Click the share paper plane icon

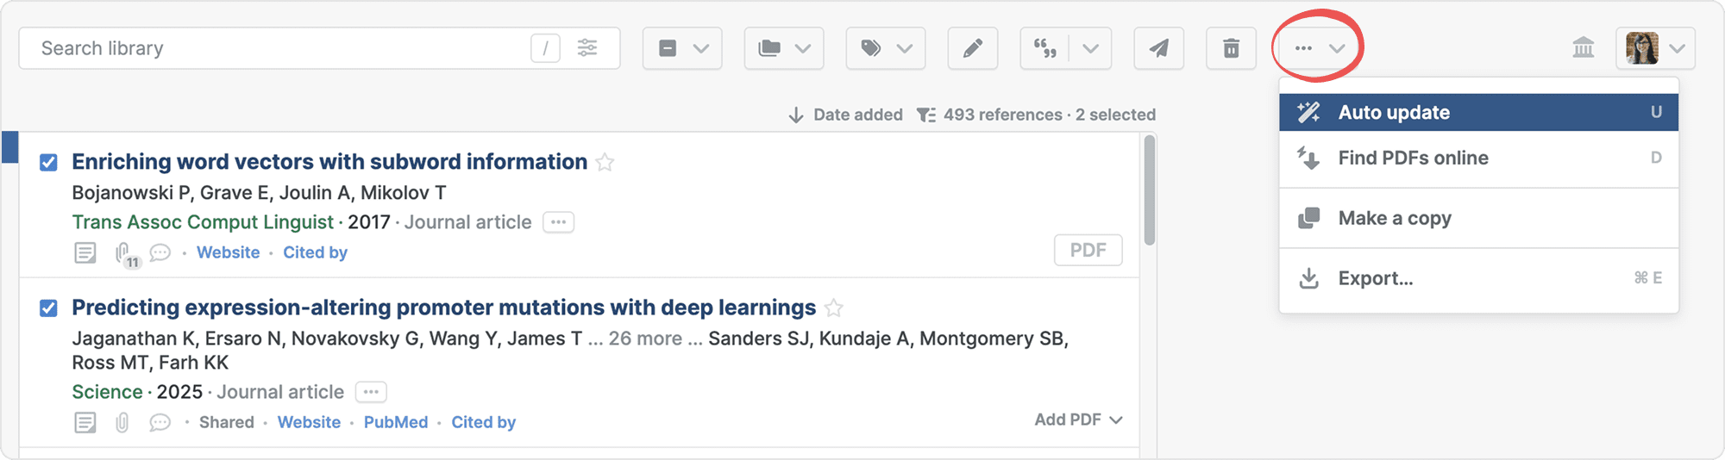coord(1158,48)
